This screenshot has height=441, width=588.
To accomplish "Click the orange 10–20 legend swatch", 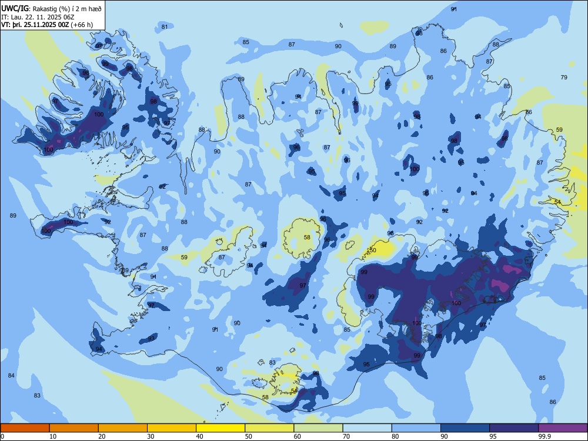I will coord(74,428).
